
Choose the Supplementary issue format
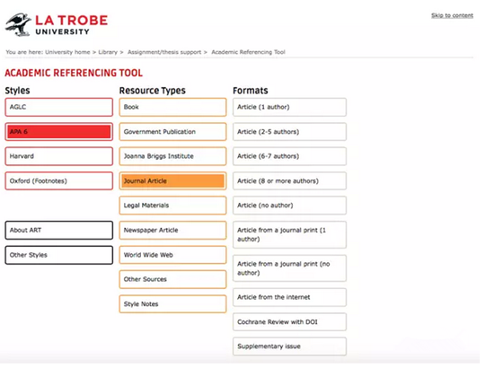[289, 346]
